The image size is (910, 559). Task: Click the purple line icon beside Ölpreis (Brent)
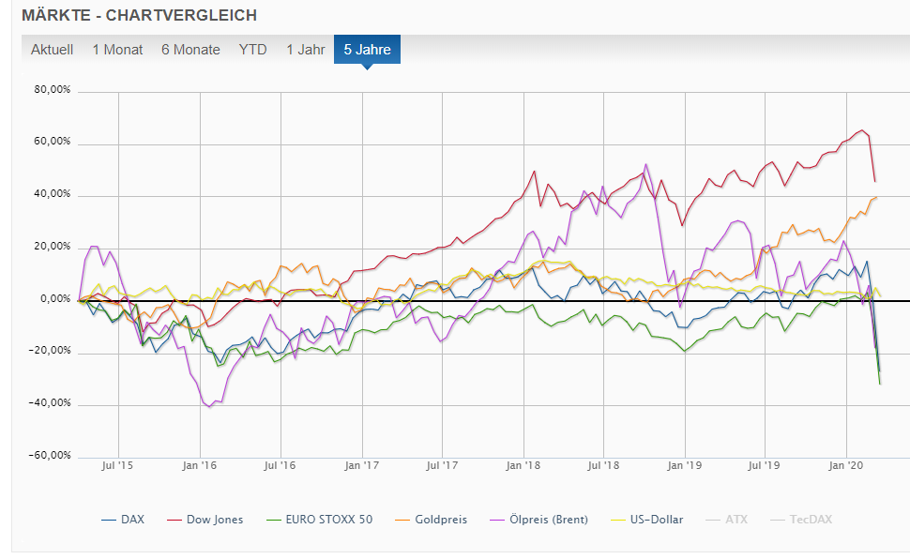click(495, 519)
